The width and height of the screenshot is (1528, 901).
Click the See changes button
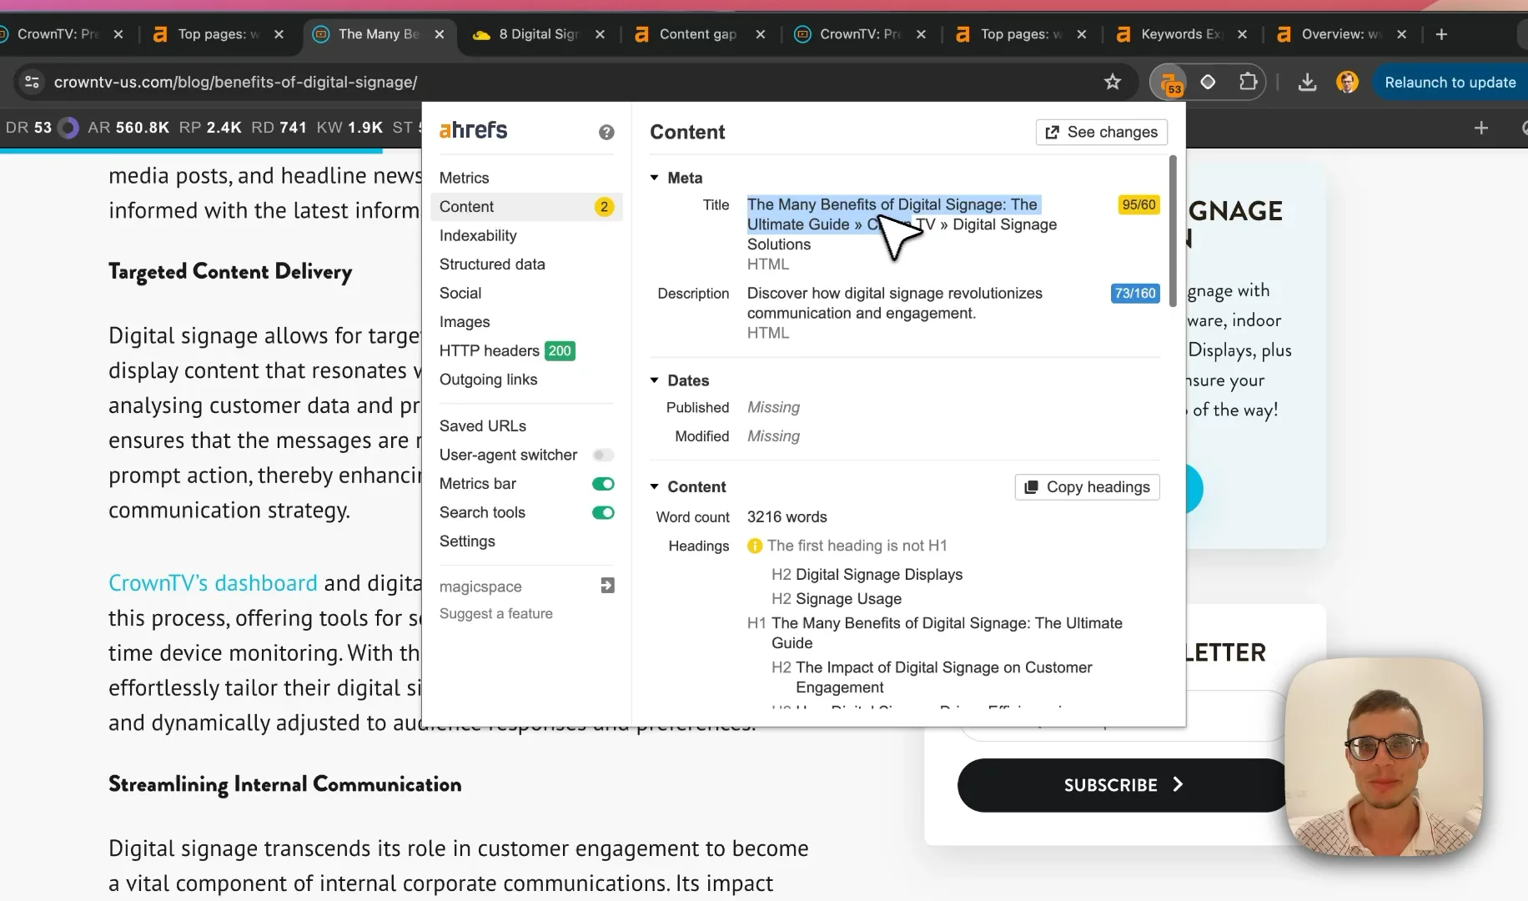1101,132
